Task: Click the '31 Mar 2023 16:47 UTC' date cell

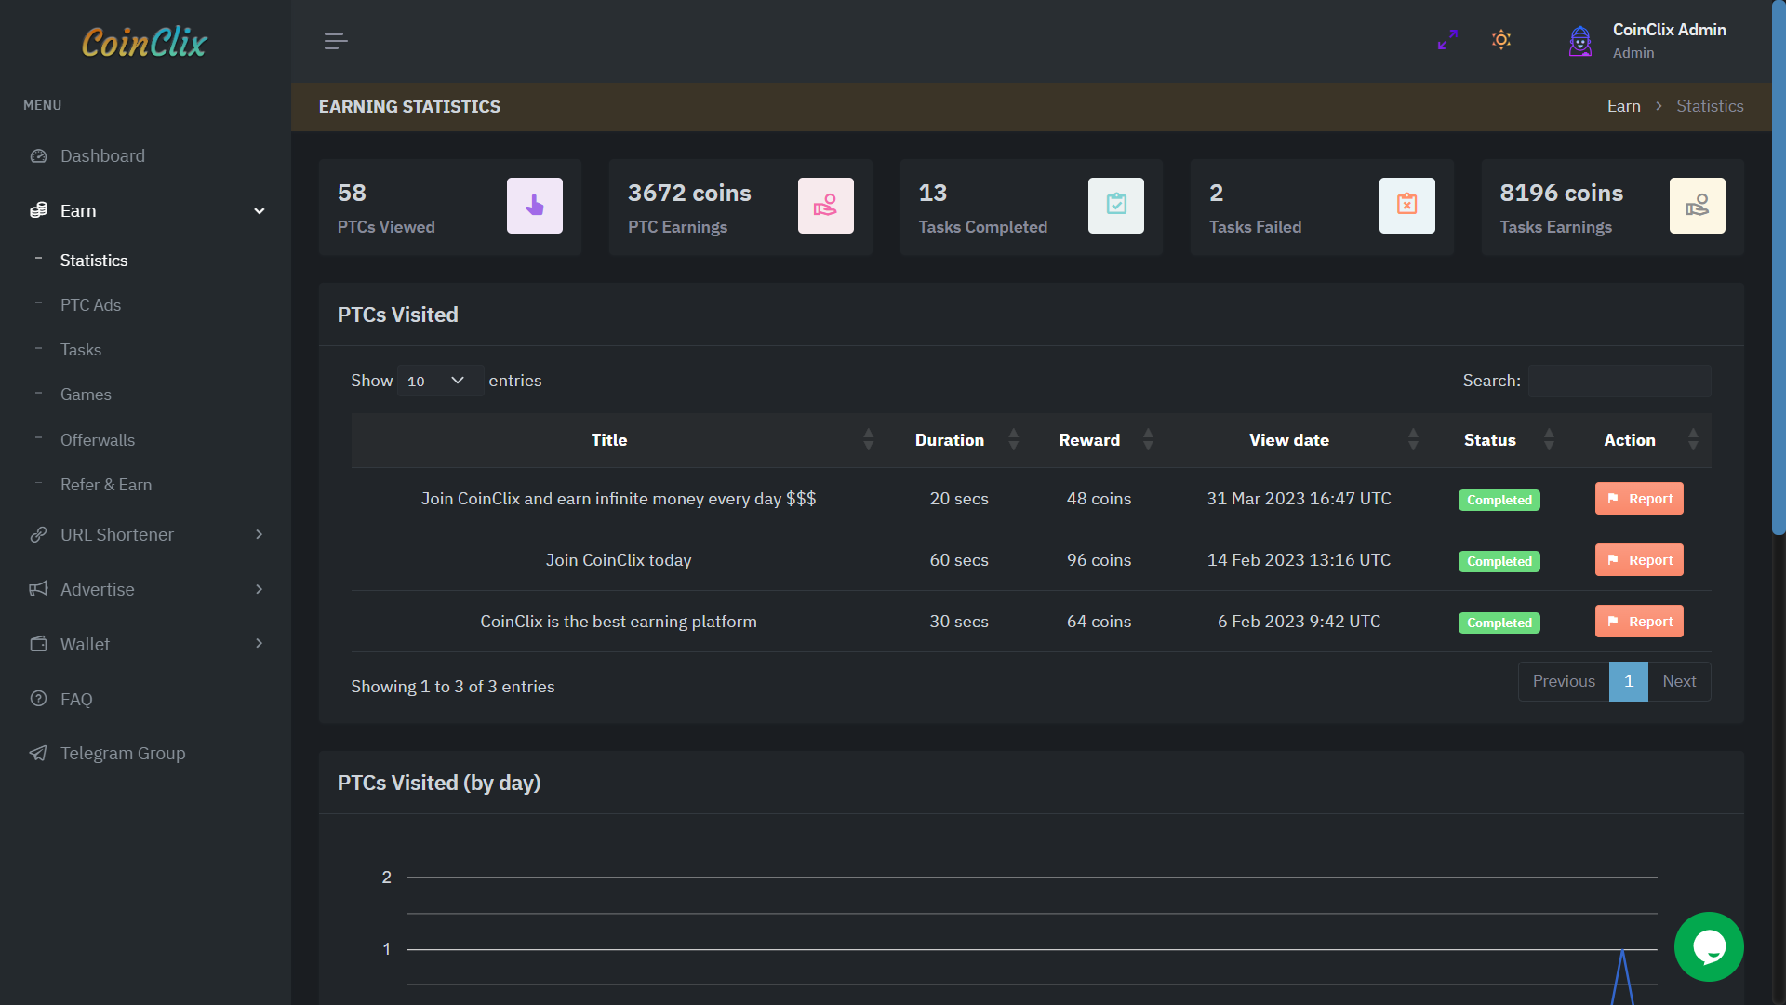Action: [1299, 499]
